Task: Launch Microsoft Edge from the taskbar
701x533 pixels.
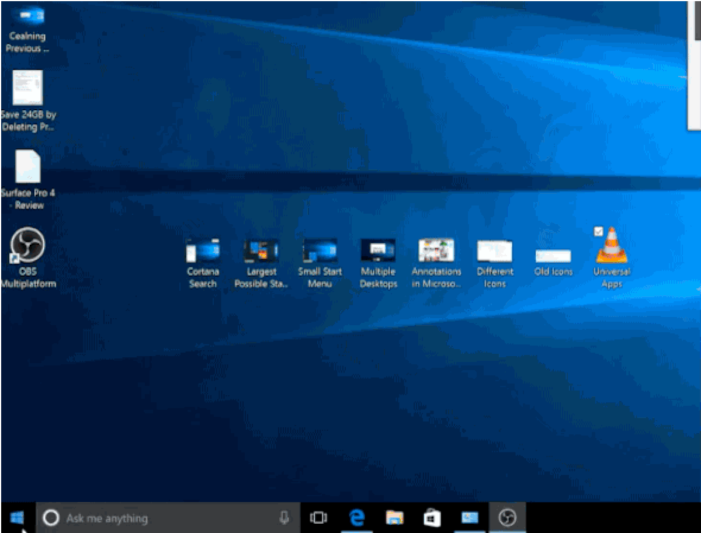Action: [356, 517]
